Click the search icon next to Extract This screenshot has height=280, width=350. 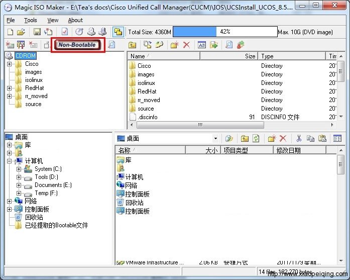pos(229,45)
